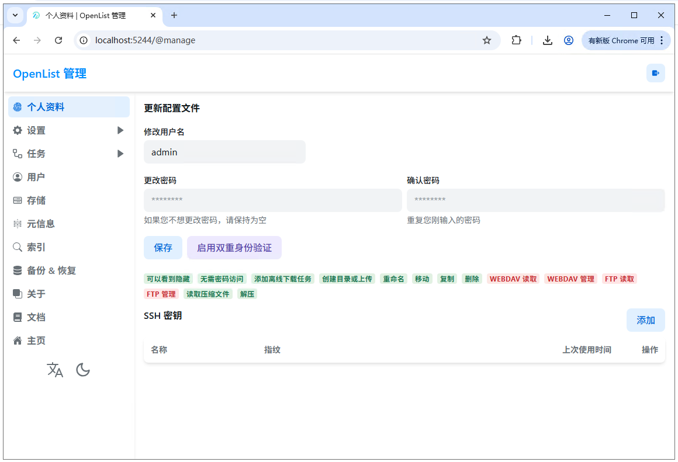This screenshot has height=462, width=678.
Task: Open the 用户 section from the sidebar
Action: (36, 177)
